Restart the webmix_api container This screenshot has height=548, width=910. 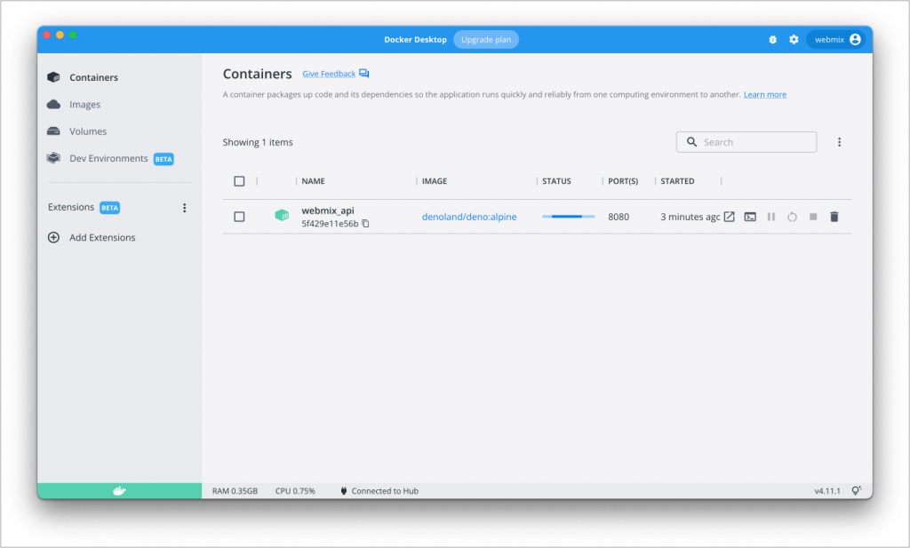pos(792,217)
